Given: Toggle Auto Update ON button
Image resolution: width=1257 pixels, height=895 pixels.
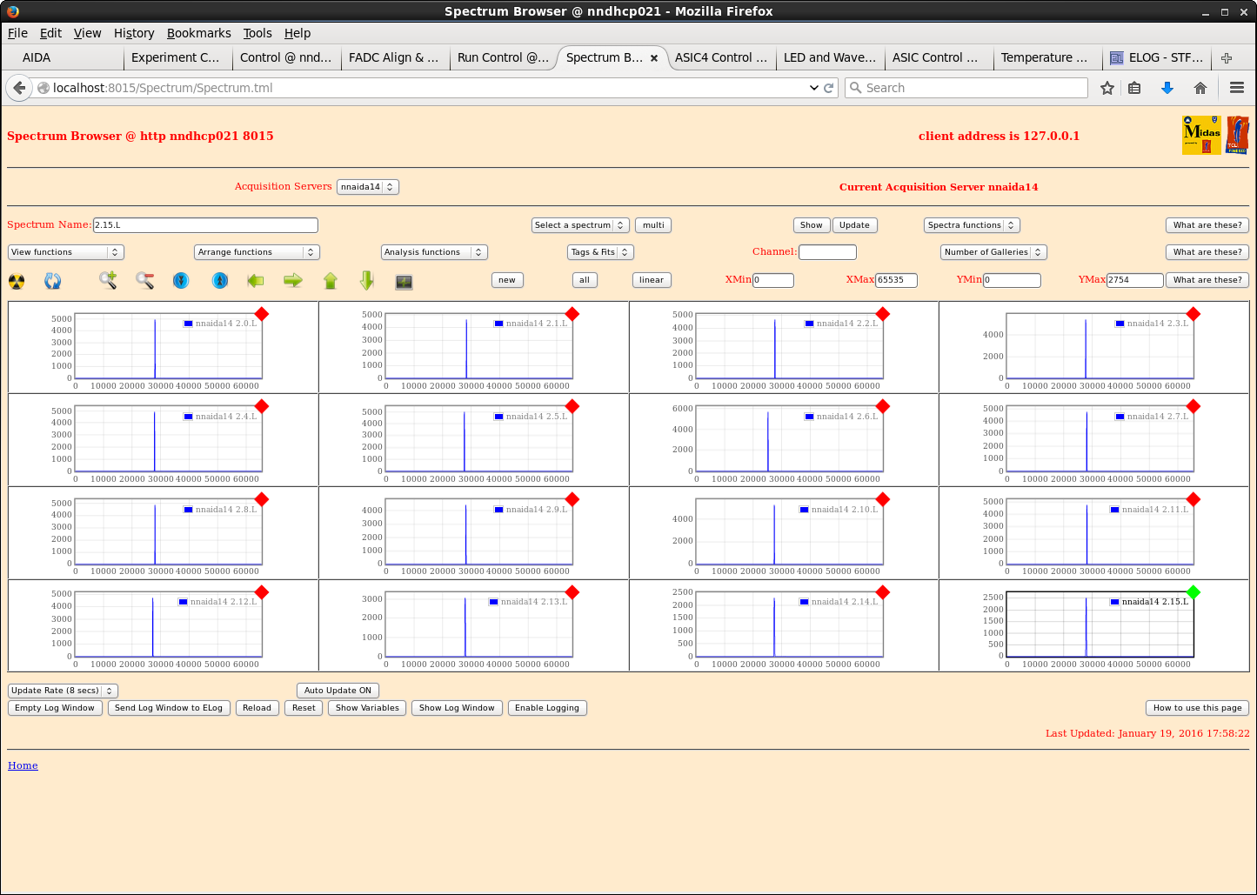Looking at the screenshot, I should (x=338, y=691).
